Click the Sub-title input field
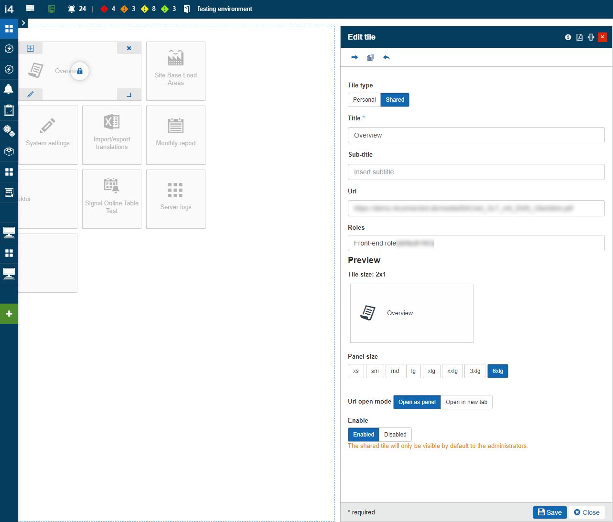Viewport: 613px width, 522px height. click(476, 171)
